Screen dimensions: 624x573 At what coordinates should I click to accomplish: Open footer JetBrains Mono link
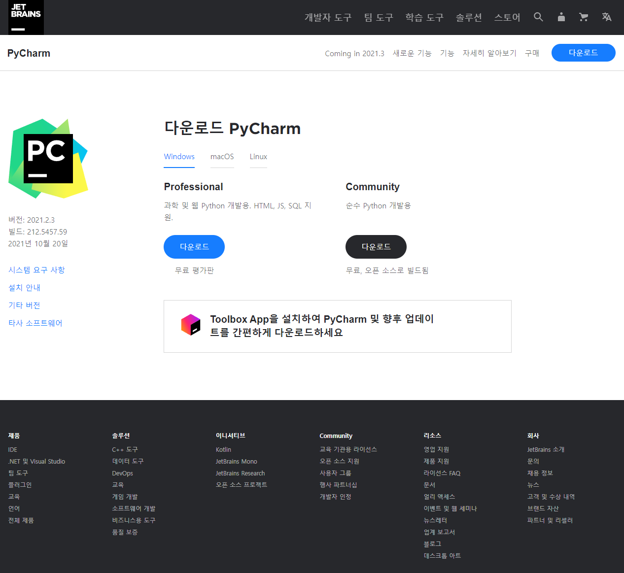coord(237,462)
